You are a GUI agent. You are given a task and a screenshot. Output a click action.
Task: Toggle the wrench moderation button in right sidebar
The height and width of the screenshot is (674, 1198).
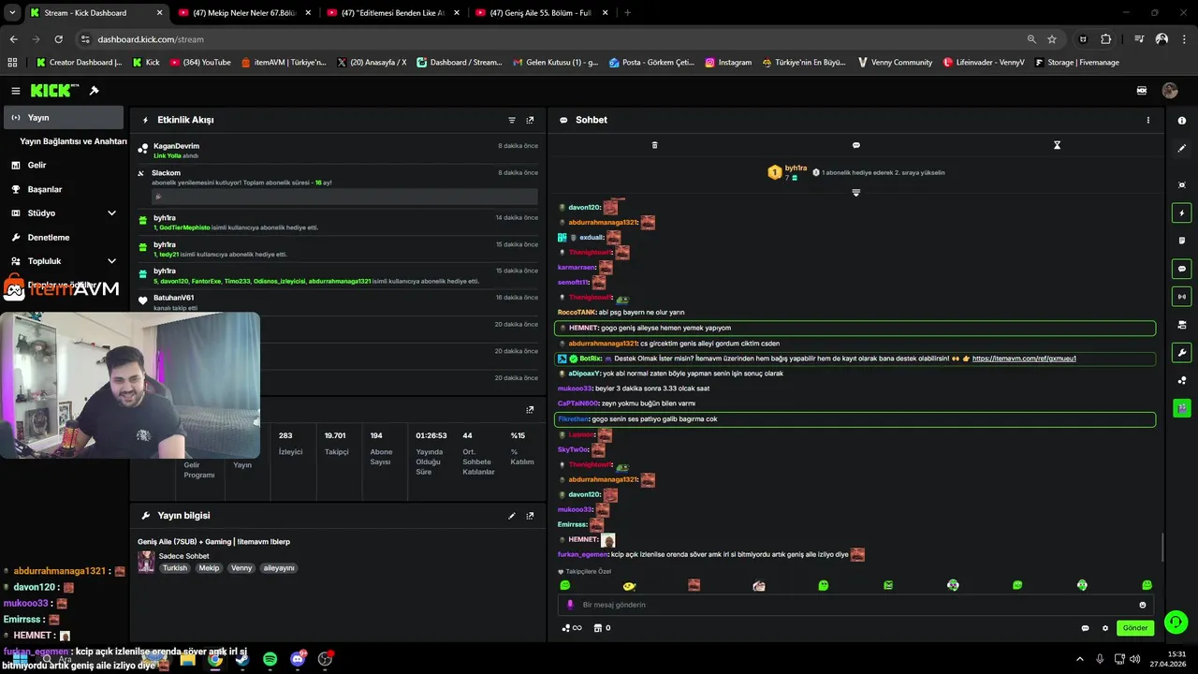point(1182,353)
